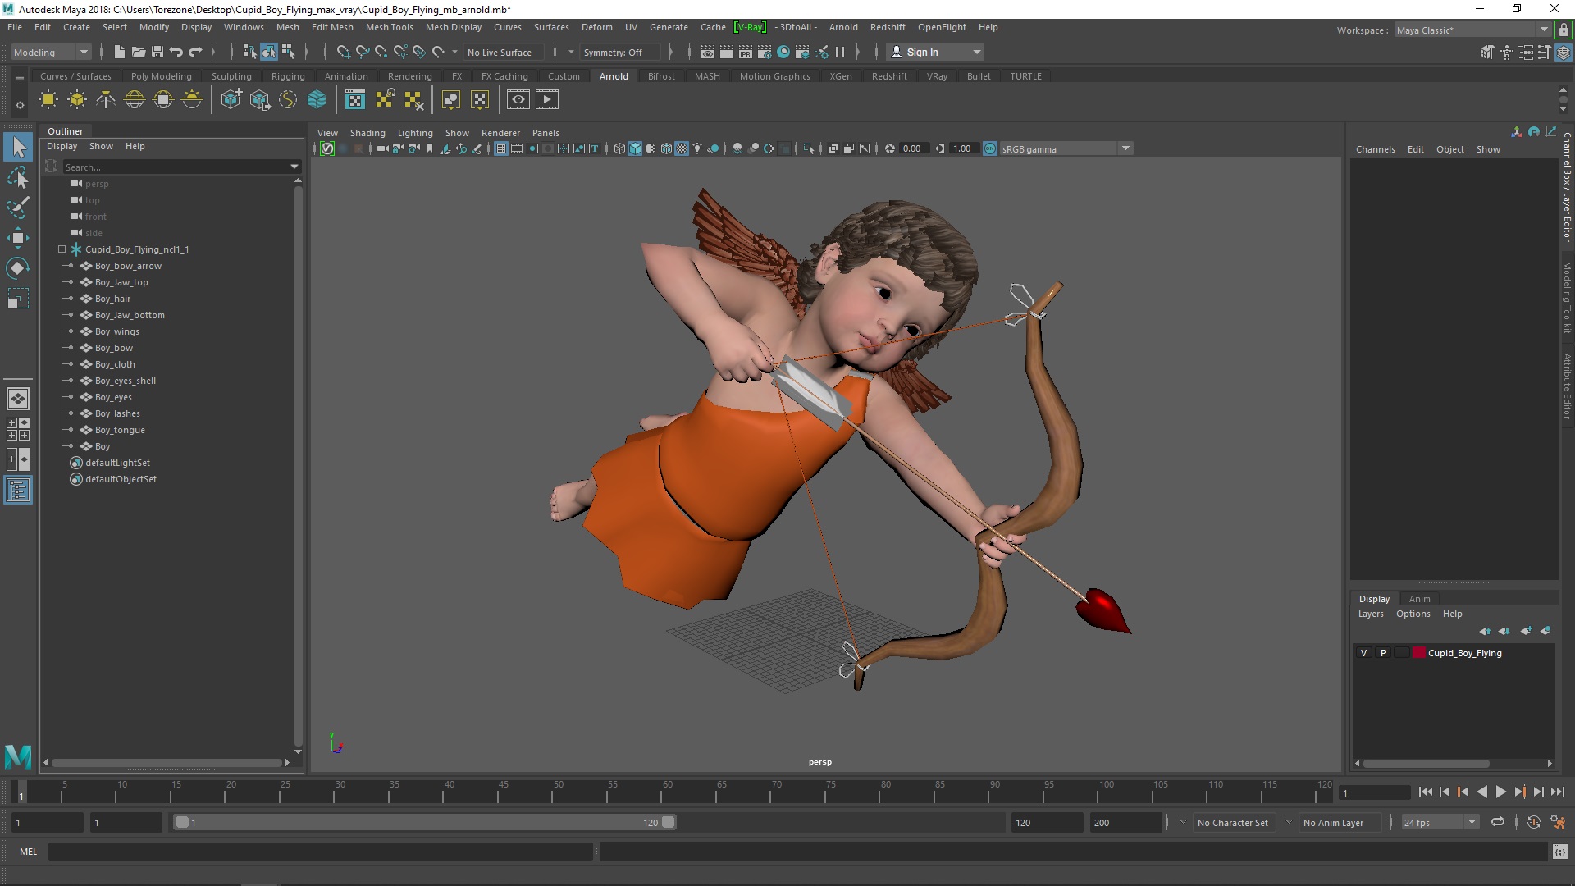Click the Redo arrow icon
Screen dimensions: 1575x886
(195, 52)
